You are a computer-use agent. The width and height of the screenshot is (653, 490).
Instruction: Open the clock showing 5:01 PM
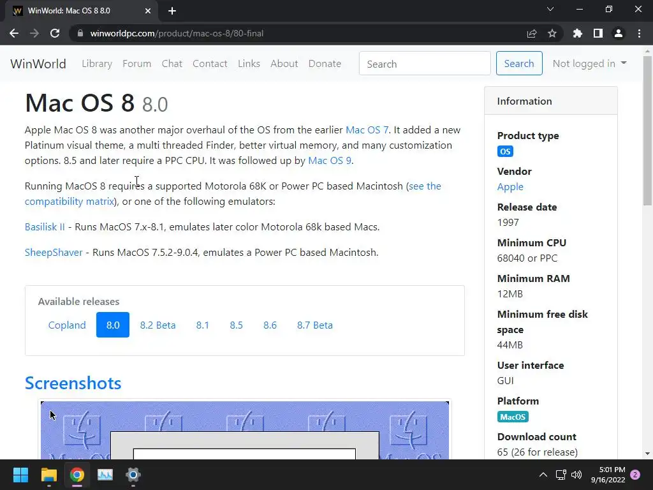[x=608, y=475]
